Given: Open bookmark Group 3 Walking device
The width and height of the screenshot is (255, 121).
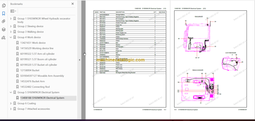Looking at the screenshot, I should coord(31,32).
